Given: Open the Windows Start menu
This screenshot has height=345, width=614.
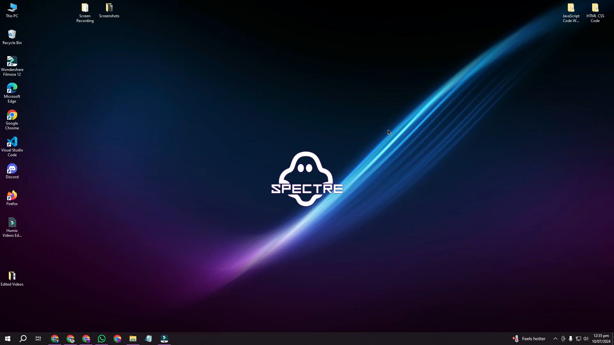Looking at the screenshot, I should click(8, 339).
